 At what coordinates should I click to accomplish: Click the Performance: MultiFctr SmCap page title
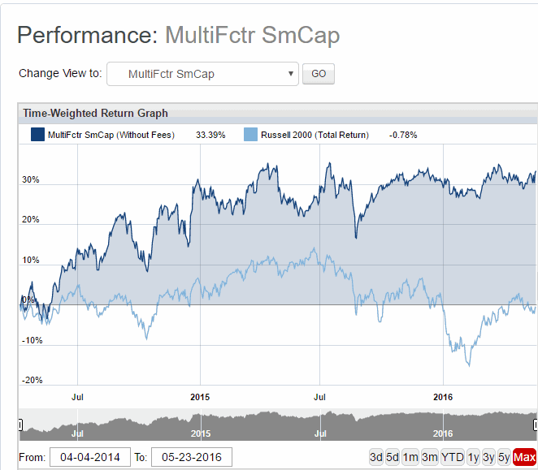(179, 35)
